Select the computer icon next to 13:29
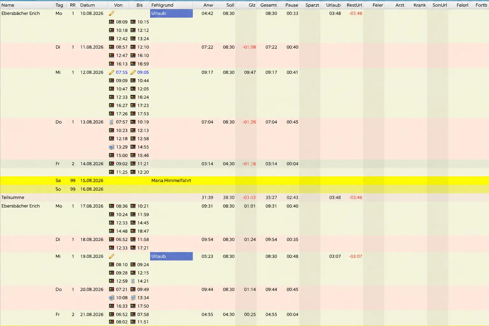This screenshot has height=326, width=489. click(111, 147)
